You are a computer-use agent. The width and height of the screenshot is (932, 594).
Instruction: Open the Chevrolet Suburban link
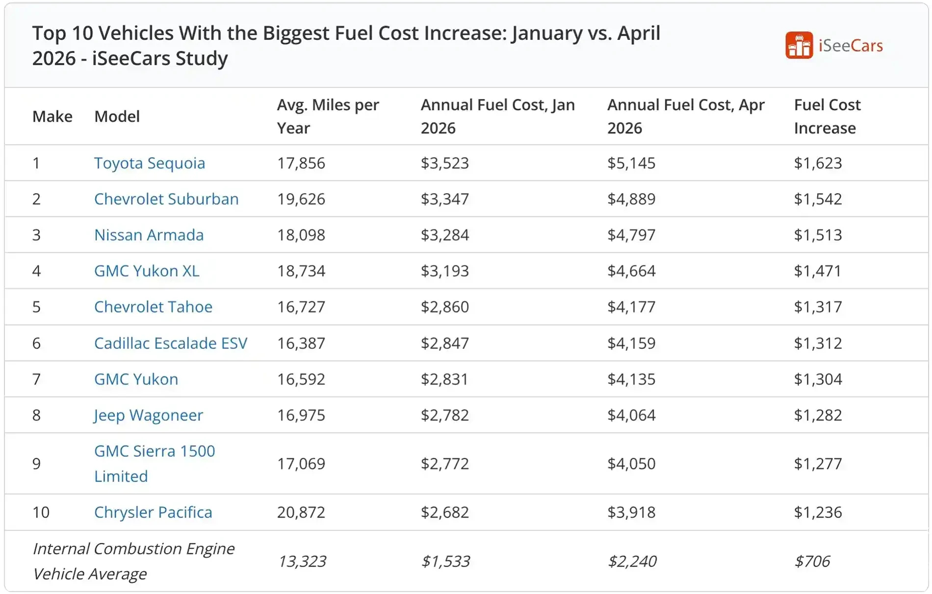click(x=166, y=199)
